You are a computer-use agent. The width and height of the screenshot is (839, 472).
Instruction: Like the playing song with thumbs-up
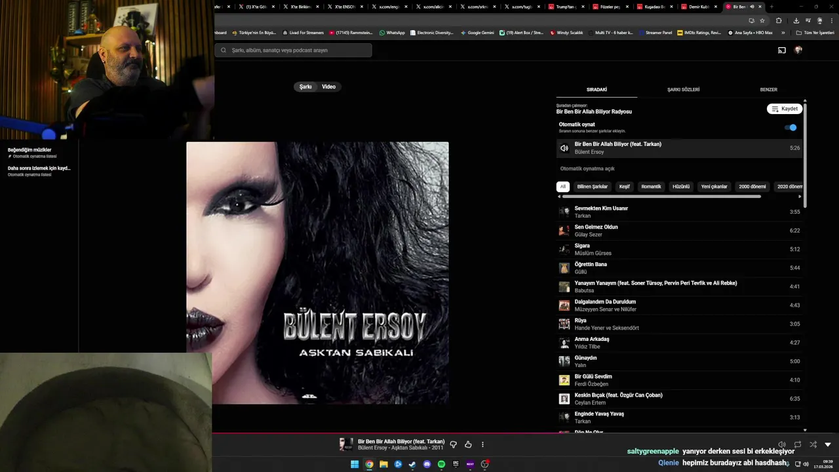pos(468,444)
